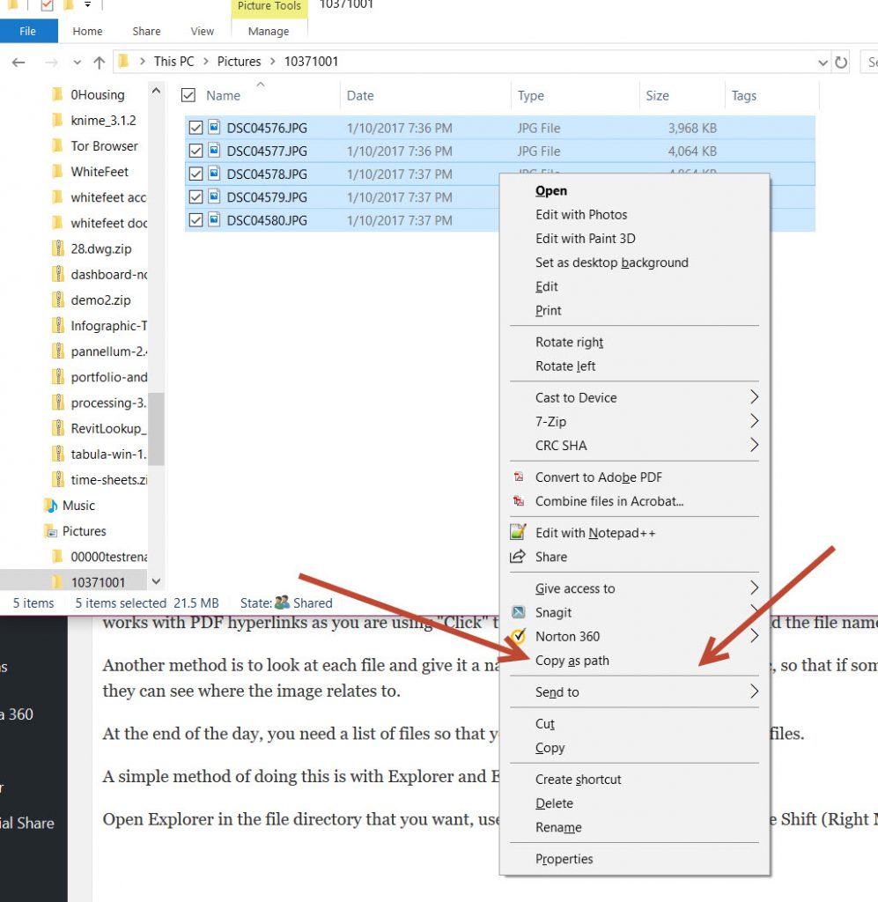Viewport: 878px width, 902px height.
Task: Navigate to This PC in breadcrumb
Action: pos(177,62)
